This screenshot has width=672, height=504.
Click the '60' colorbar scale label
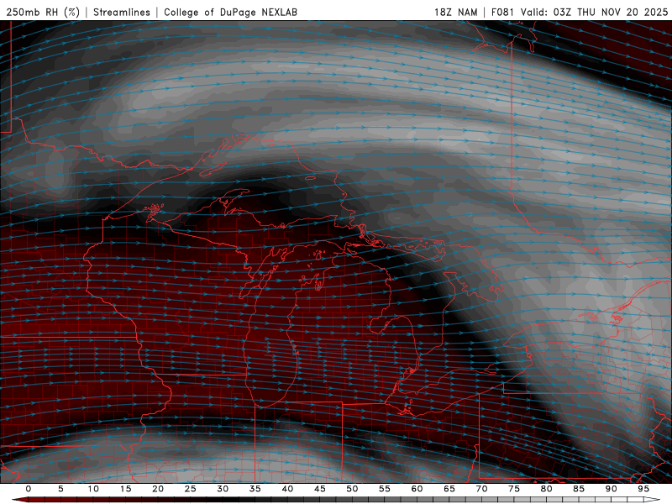click(417, 489)
